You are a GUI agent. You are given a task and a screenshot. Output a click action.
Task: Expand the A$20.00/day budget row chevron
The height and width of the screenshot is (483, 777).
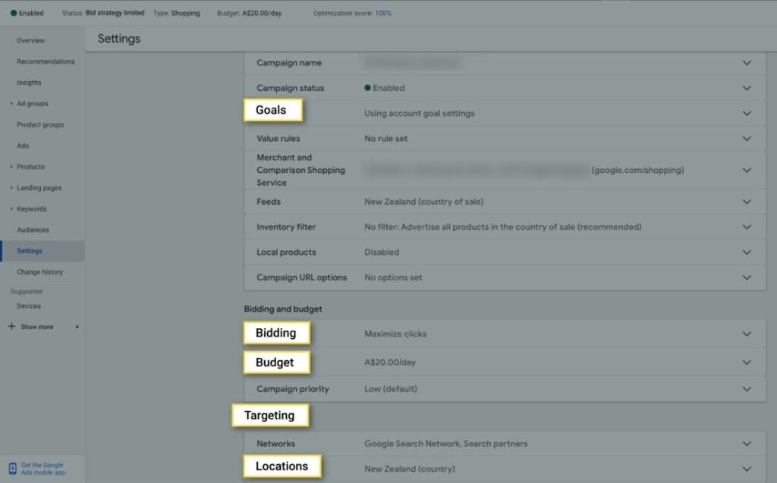[x=747, y=362]
